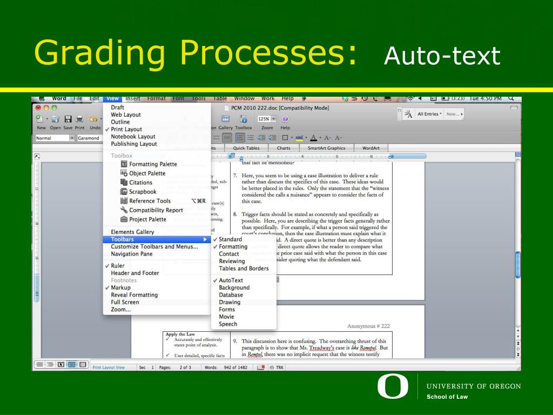Open the borders dropdown arrow
The width and height of the screenshot is (553, 415).
(x=292, y=138)
